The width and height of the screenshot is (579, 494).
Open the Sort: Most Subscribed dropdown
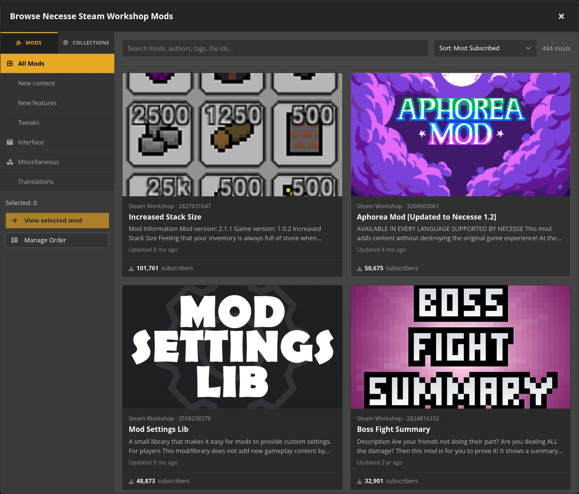[485, 48]
